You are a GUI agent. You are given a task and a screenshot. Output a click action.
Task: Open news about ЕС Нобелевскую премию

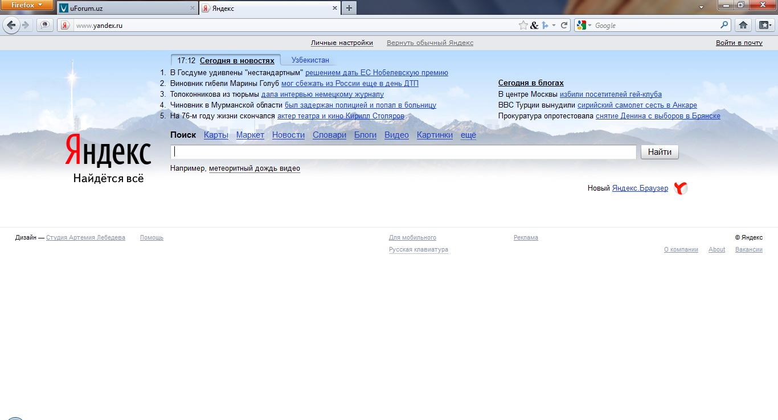376,73
